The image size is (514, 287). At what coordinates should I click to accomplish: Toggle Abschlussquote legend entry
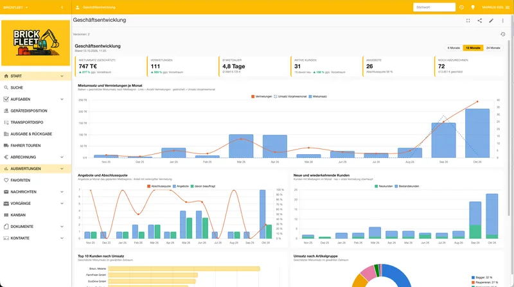click(x=159, y=186)
